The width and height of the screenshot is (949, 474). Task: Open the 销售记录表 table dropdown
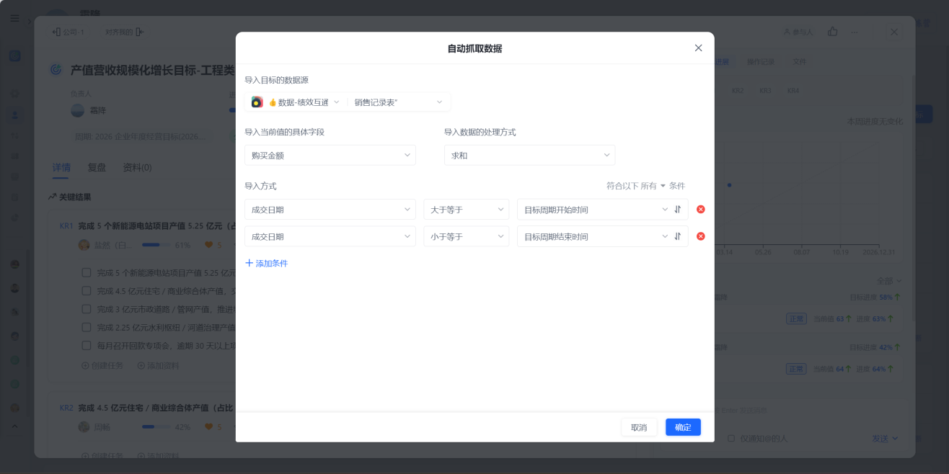point(398,102)
